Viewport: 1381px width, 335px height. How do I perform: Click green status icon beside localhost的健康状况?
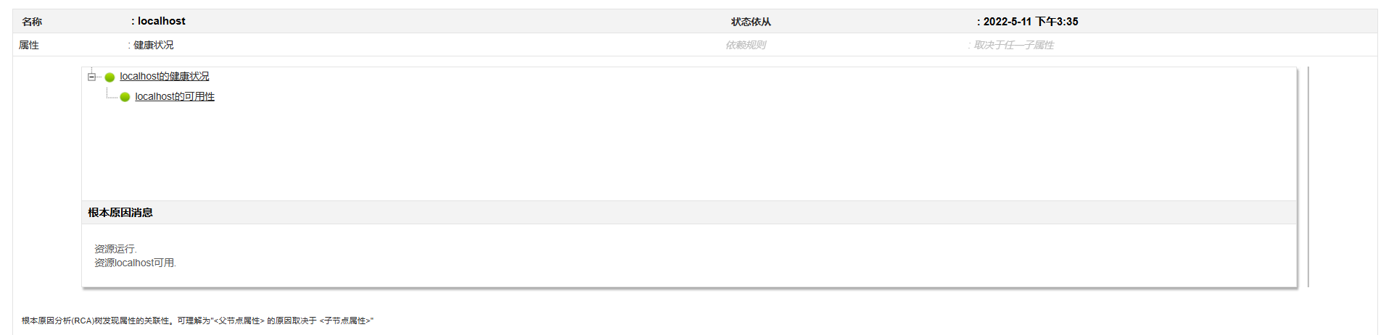[x=110, y=77]
